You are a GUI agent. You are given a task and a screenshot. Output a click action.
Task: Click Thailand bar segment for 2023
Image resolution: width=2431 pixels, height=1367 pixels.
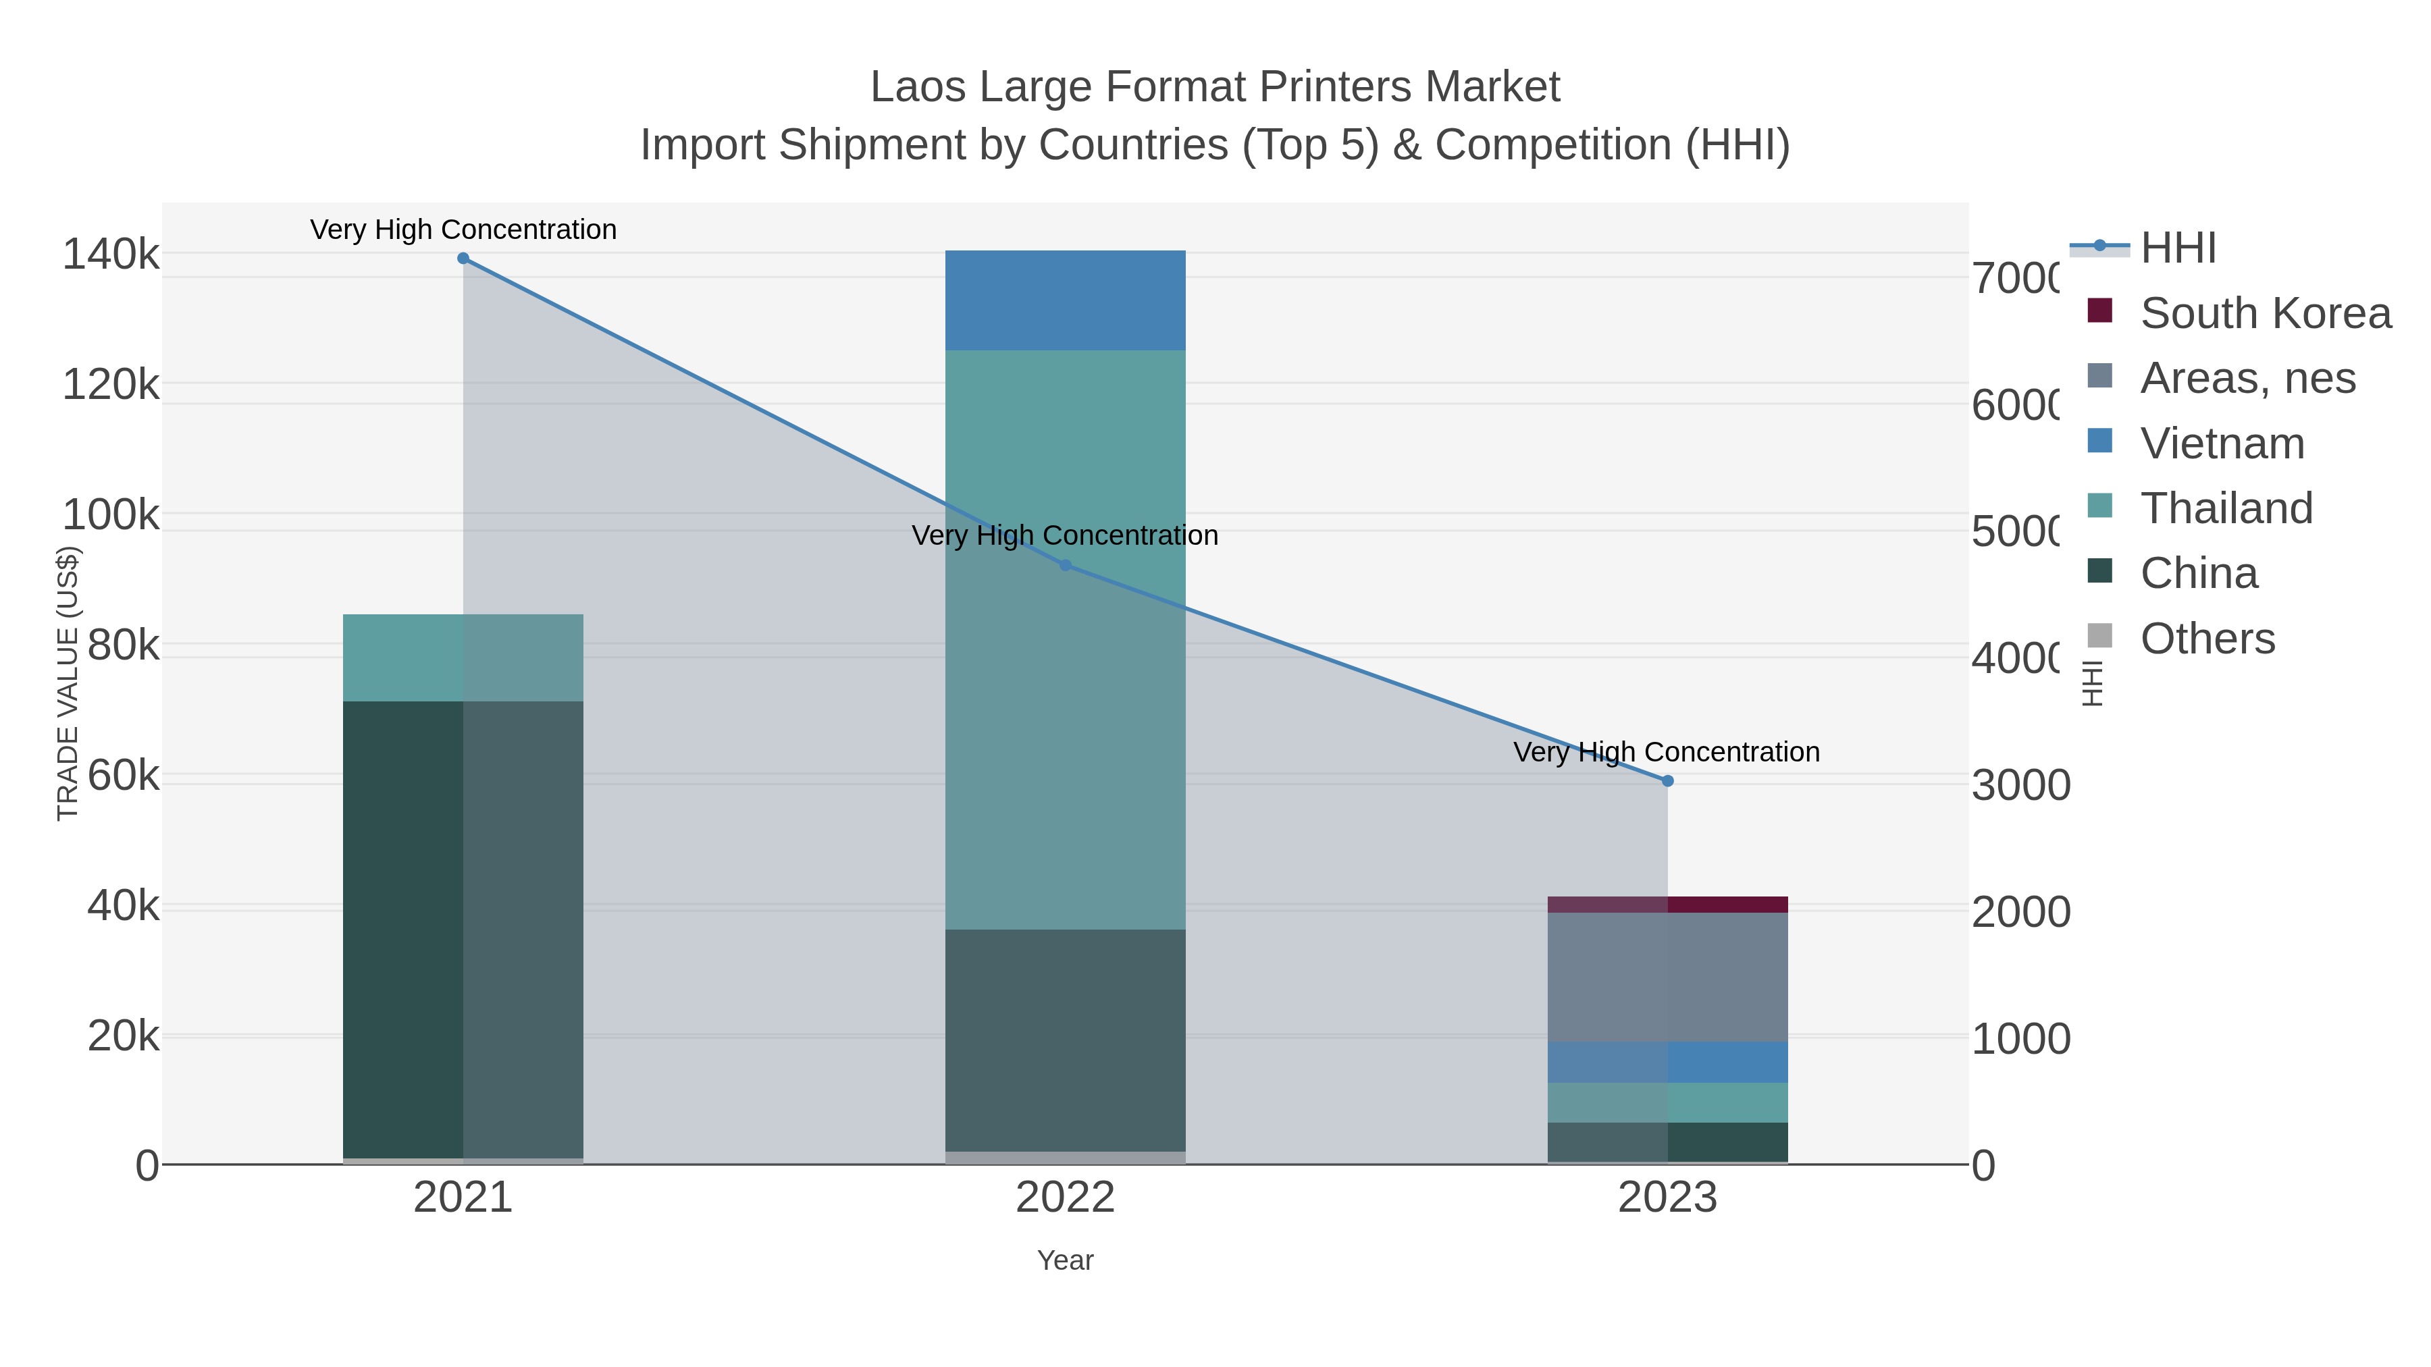pyautogui.click(x=1667, y=1103)
